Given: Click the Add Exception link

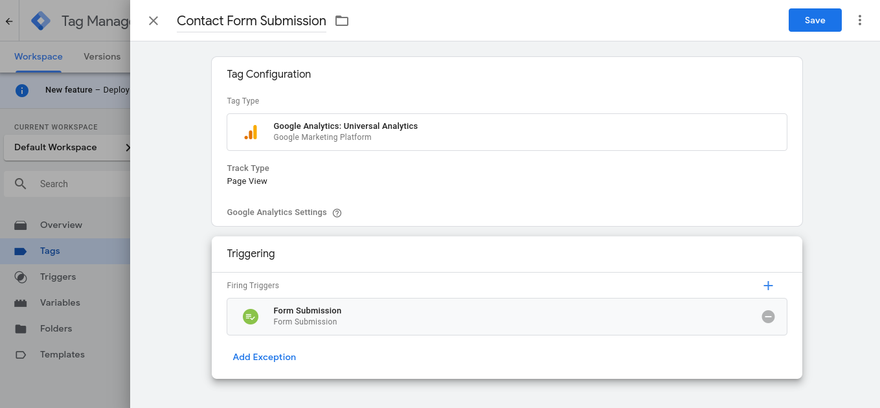Looking at the screenshot, I should click(264, 357).
